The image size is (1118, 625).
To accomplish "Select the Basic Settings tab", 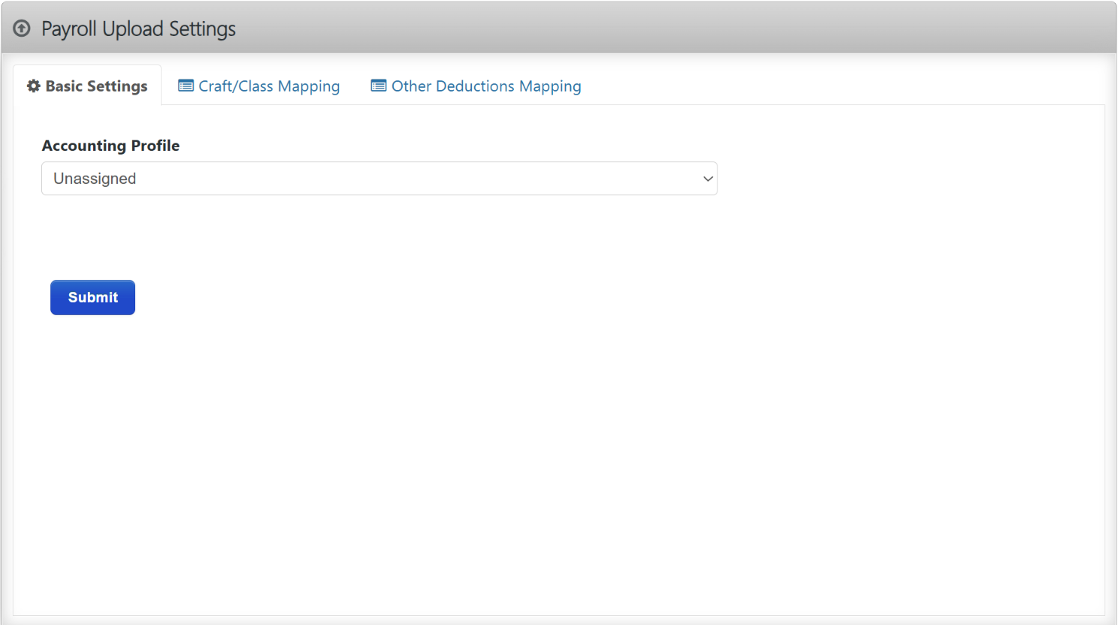I will coord(86,86).
